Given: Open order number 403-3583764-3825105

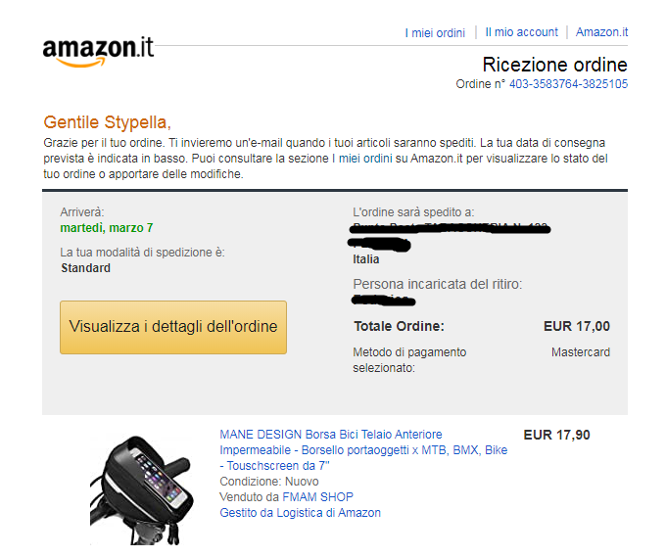Looking at the screenshot, I should coord(568,84).
